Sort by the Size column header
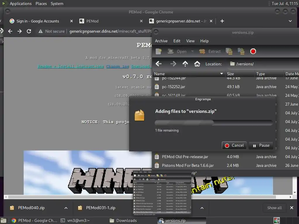299x224 pixels. click(x=240, y=74)
